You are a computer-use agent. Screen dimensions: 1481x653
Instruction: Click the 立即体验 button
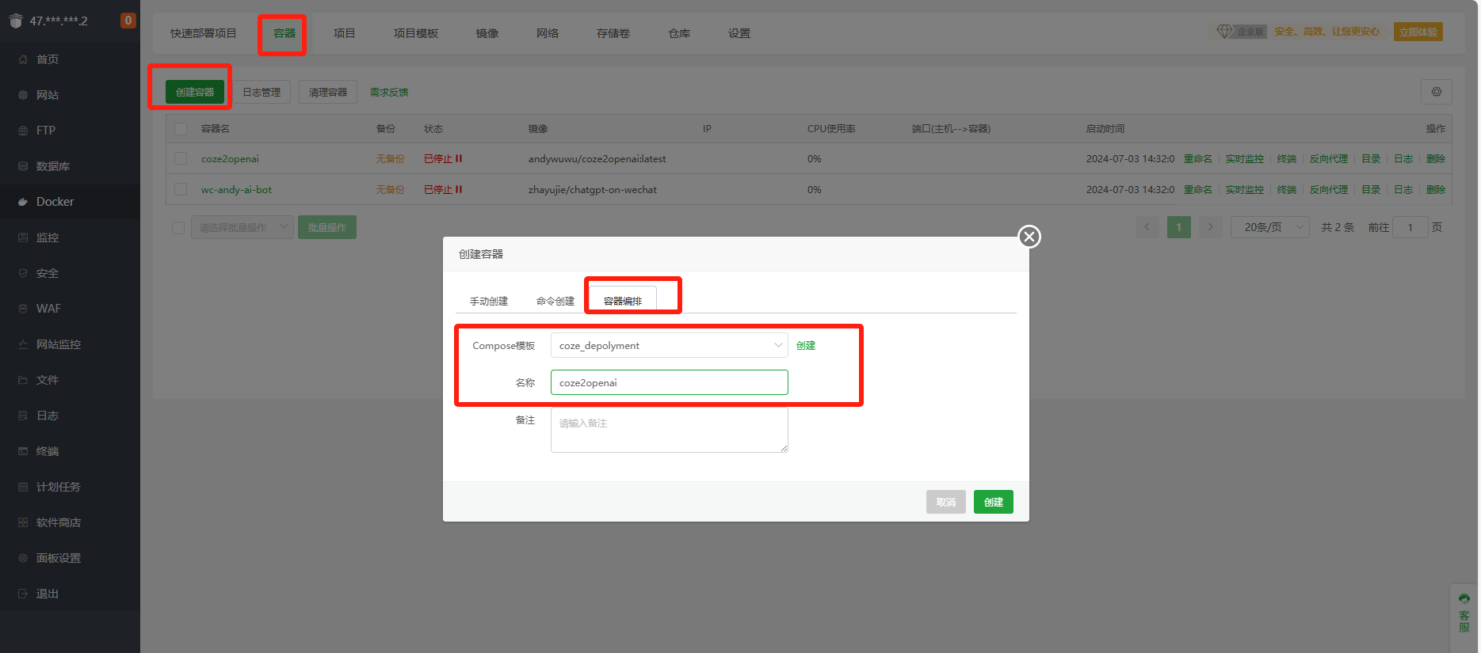1418,32
